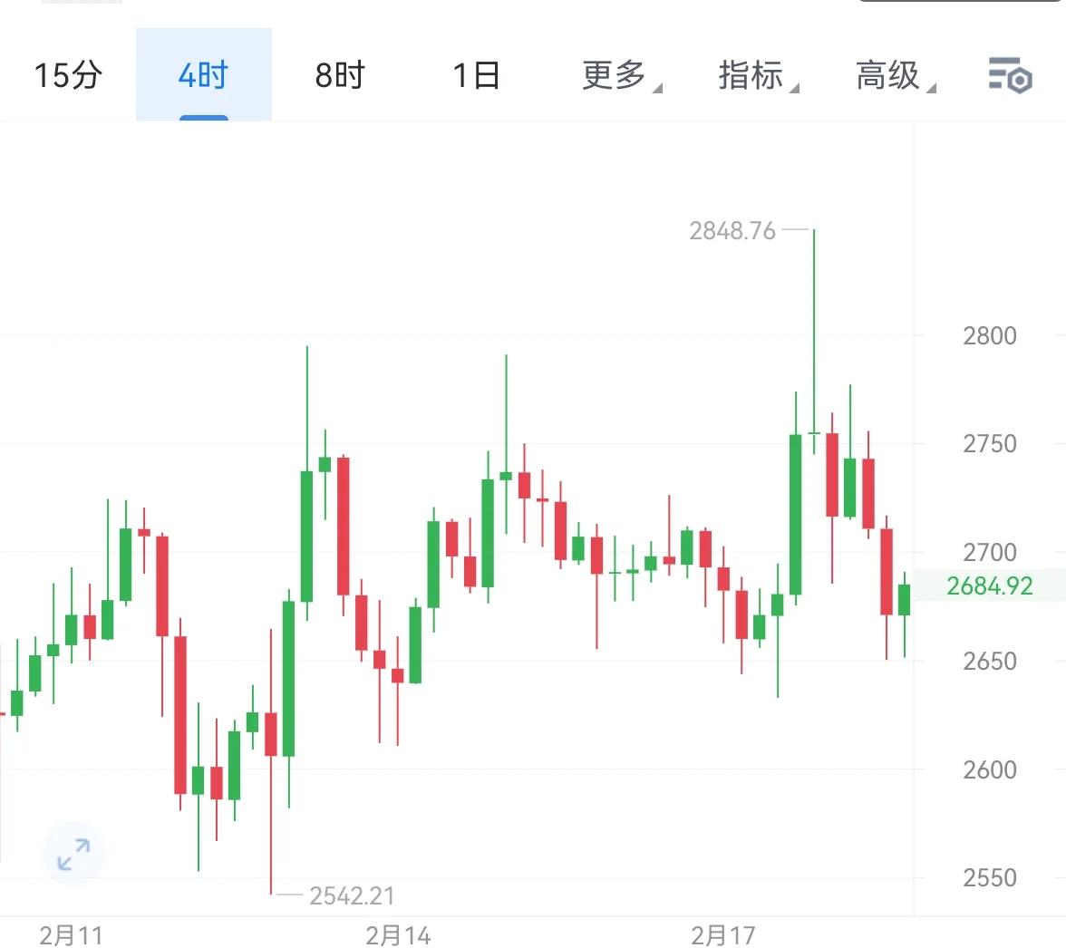Image resolution: width=1066 pixels, height=948 pixels.
Task: Select the active 4时 timeframe tab
Action: tap(203, 77)
